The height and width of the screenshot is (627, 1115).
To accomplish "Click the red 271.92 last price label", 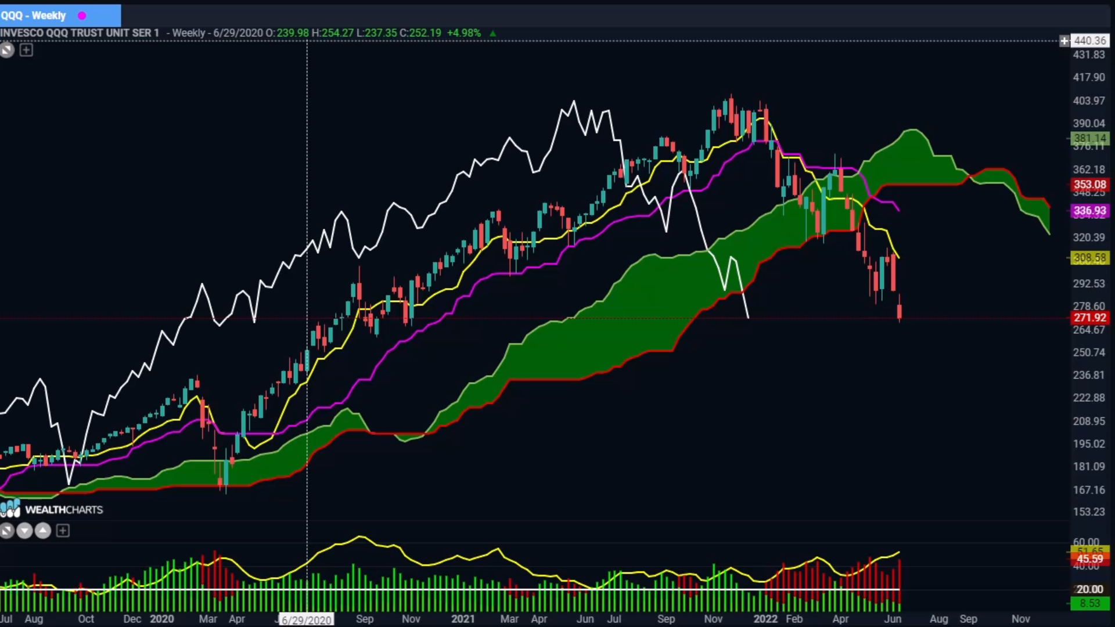I will 1089,318.
